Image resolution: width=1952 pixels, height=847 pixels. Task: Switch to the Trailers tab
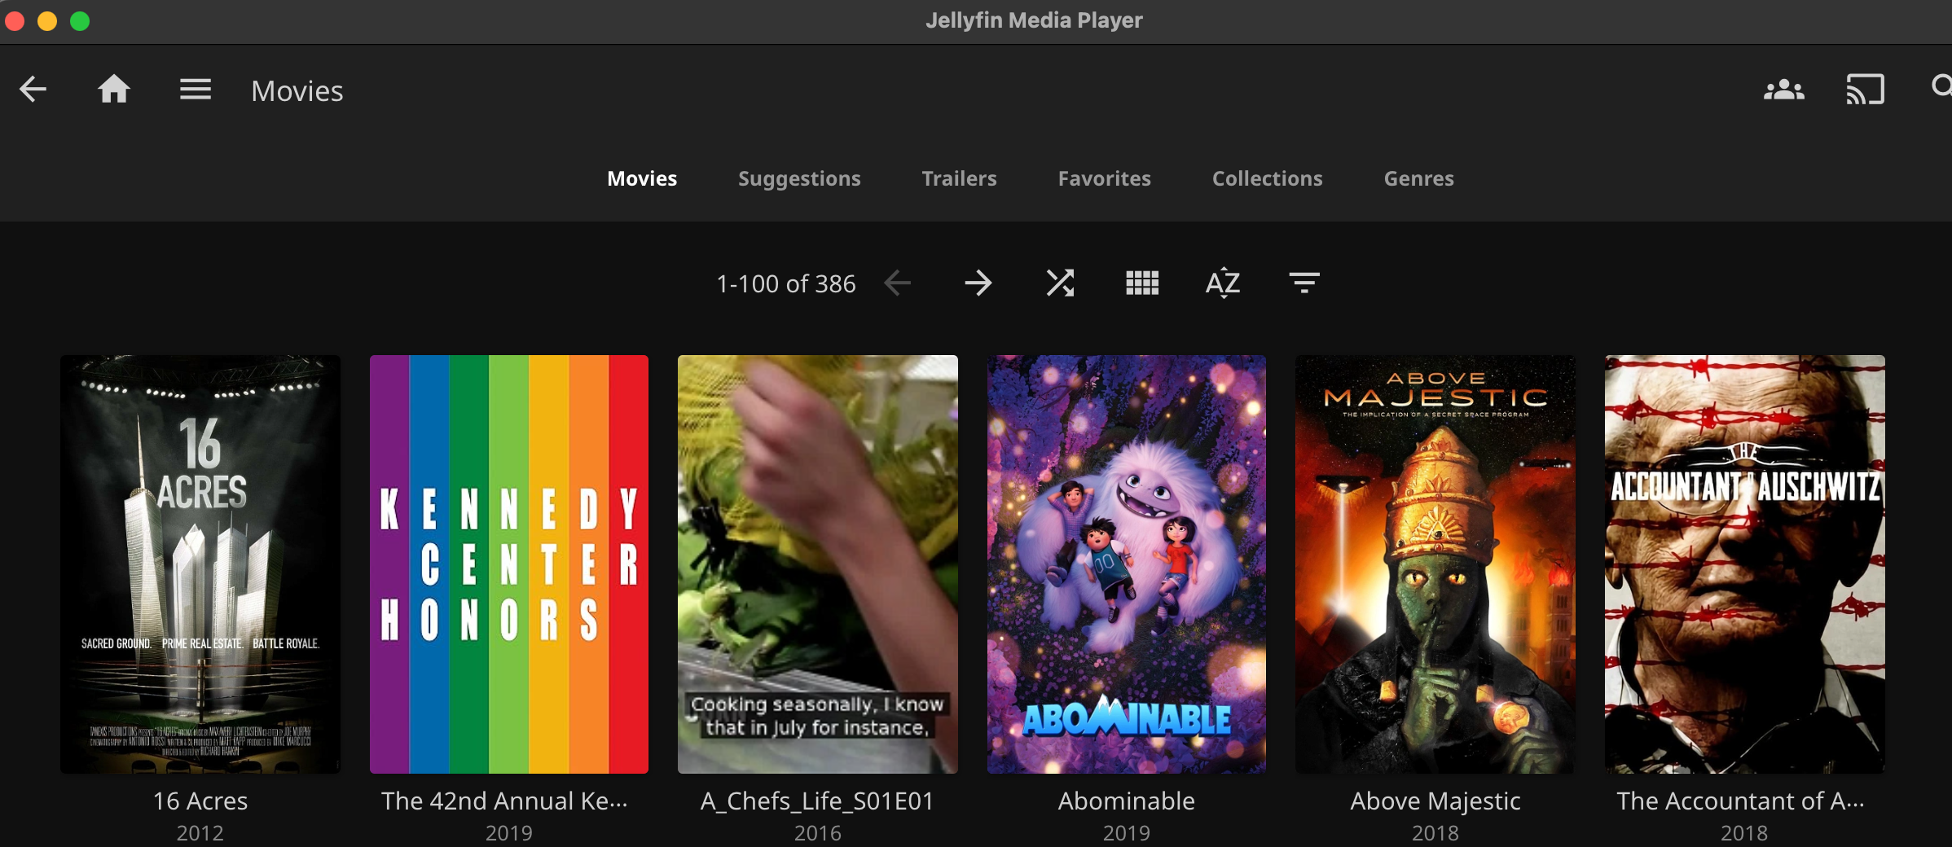[x=959, y=178]
